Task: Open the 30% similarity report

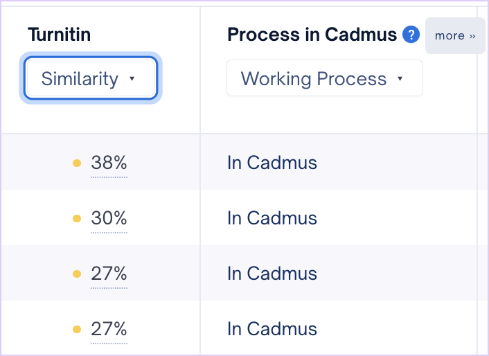Action: pos(109,218)
